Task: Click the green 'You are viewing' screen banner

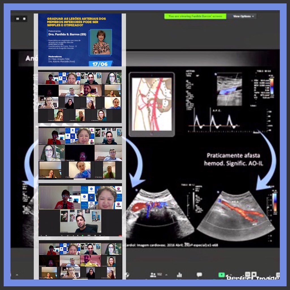Action: [x=195, y=16]
